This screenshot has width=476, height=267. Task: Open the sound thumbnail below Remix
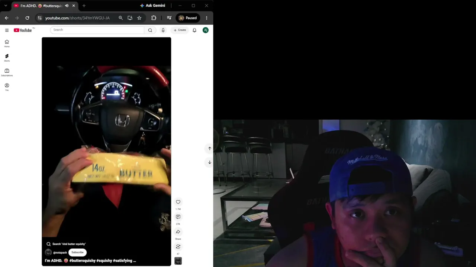(178, 261)
